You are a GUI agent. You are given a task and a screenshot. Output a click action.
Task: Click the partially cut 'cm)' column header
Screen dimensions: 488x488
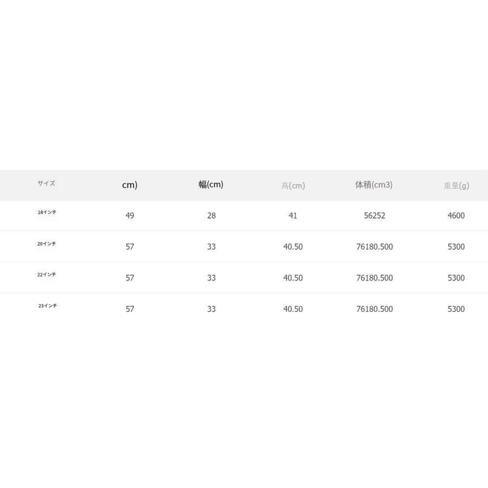pos(130,185)
